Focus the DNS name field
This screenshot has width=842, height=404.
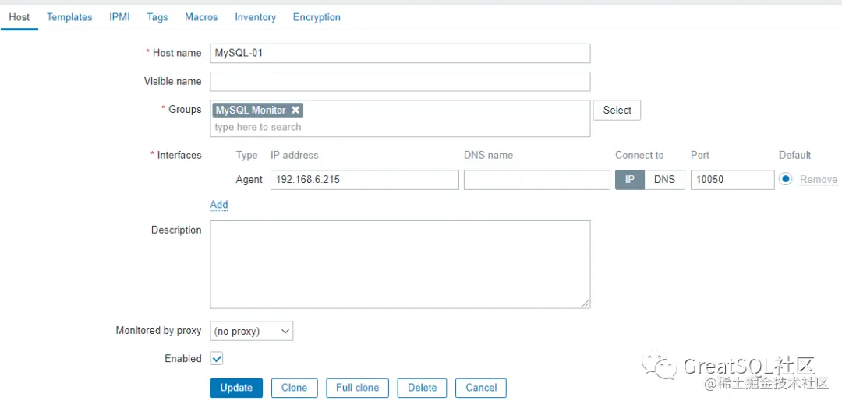(x=537, y=180)
